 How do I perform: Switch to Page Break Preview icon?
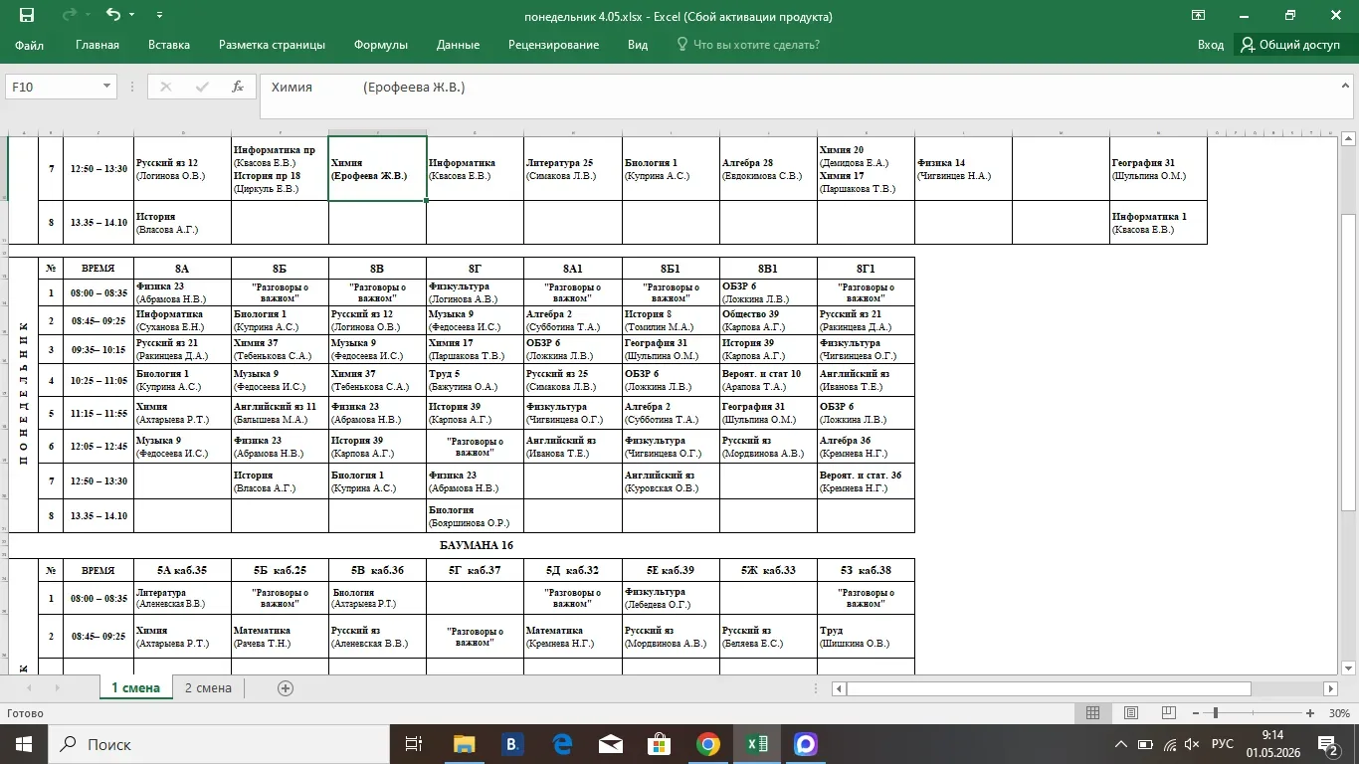[x=1168, y=713]
